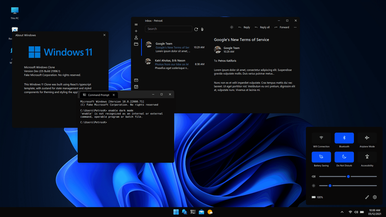Open the mail app hamburger menu
Viewport: 386px width, 217px height.
tap(136, 25)
